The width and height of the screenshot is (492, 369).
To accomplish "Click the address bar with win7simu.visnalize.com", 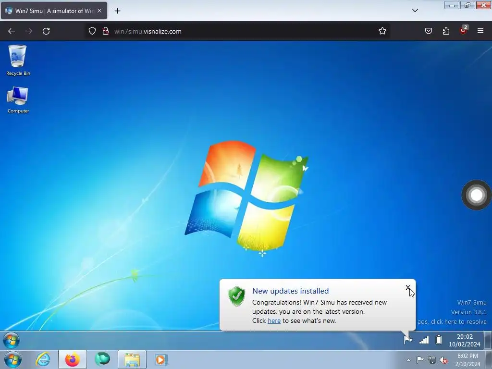I will coord(238,31).
